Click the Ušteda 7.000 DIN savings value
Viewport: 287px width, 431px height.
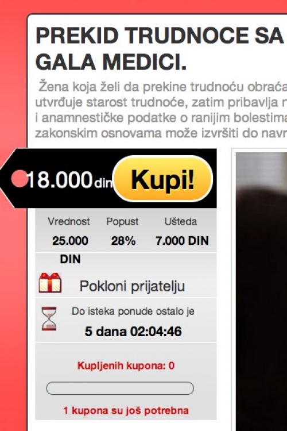click(x=182, y=241)
